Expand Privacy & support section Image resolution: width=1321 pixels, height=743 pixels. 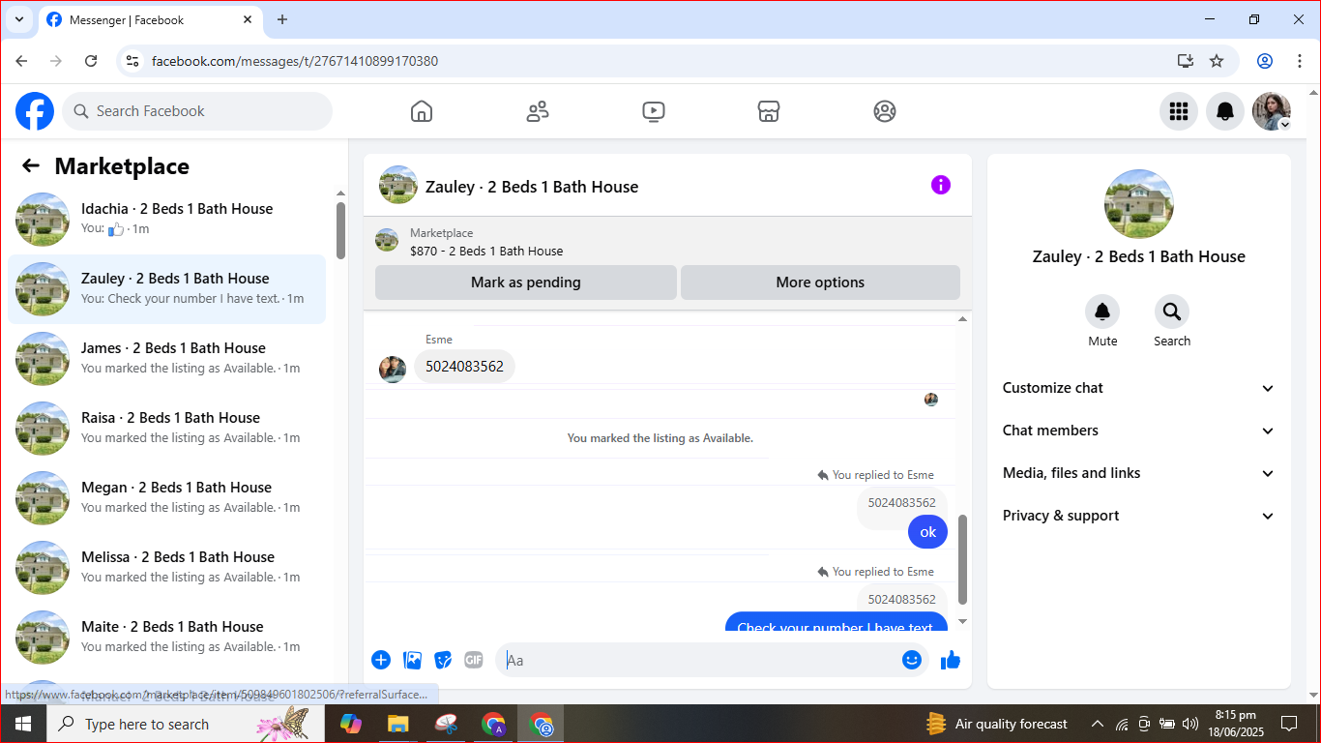pos(1138,516)
